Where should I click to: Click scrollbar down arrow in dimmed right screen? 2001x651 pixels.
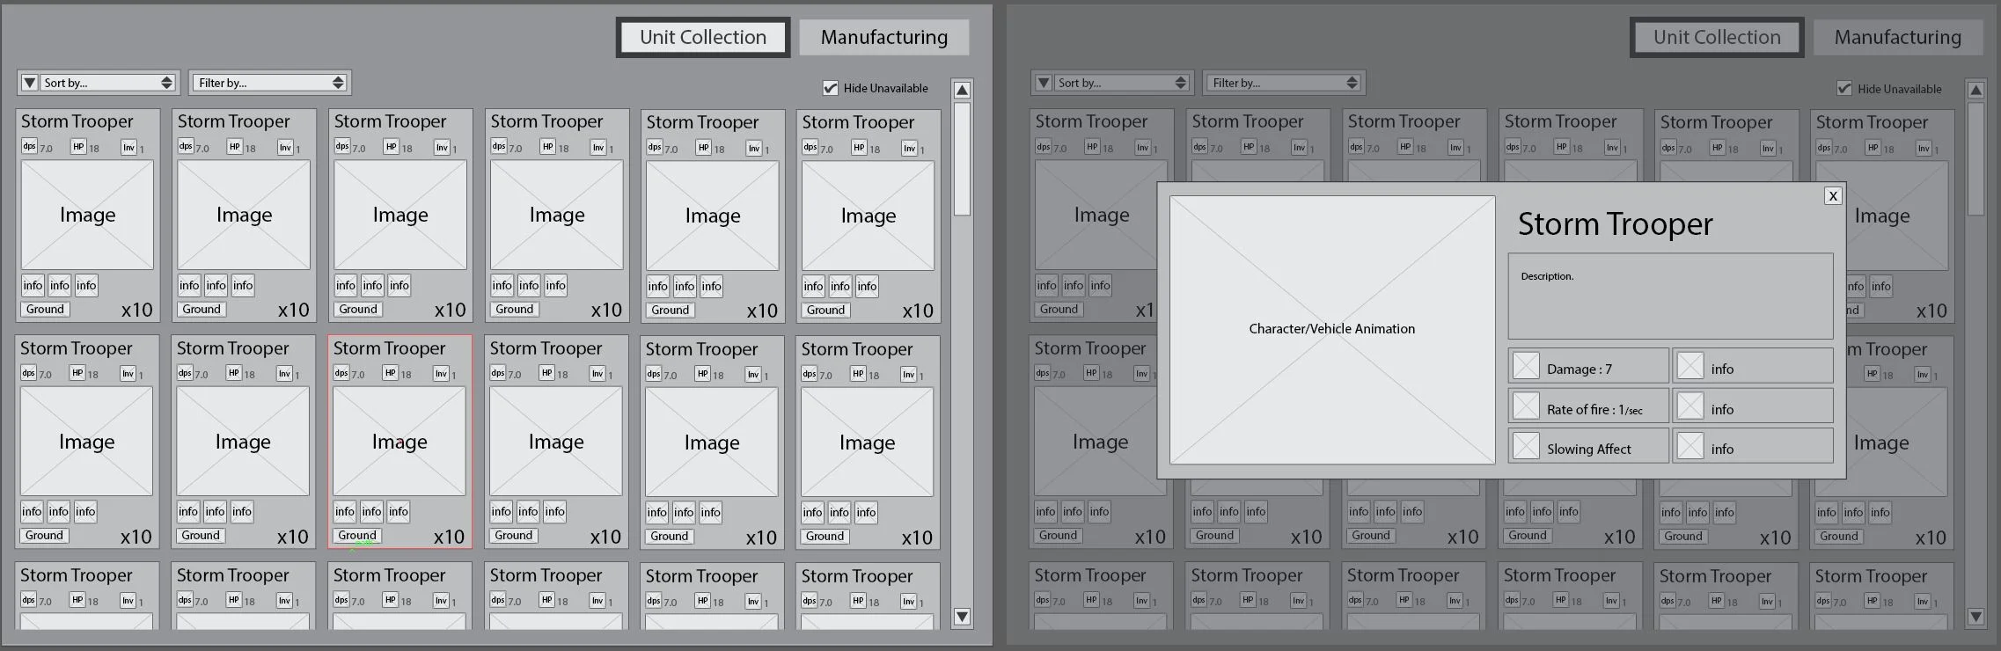1976,618
